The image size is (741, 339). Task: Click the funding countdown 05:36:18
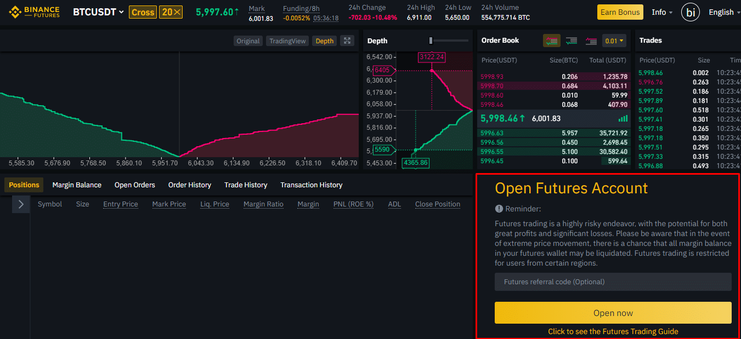(x=326, y=18)
